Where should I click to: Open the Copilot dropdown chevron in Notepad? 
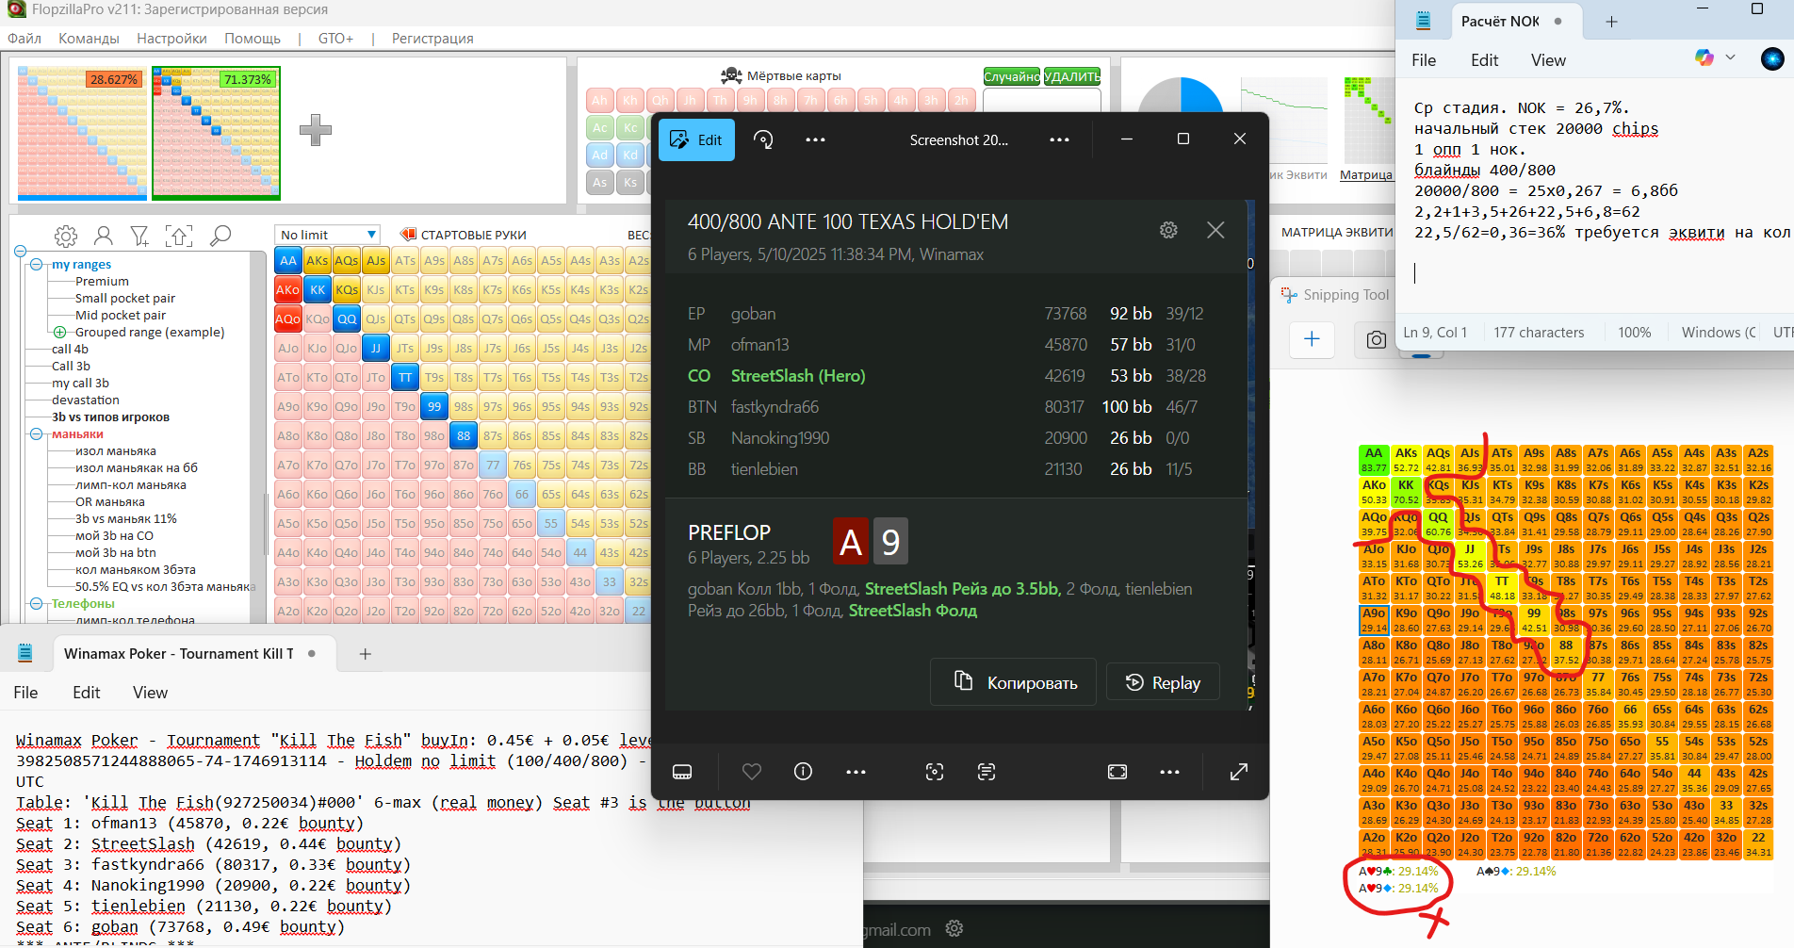tap(1730, 57)
